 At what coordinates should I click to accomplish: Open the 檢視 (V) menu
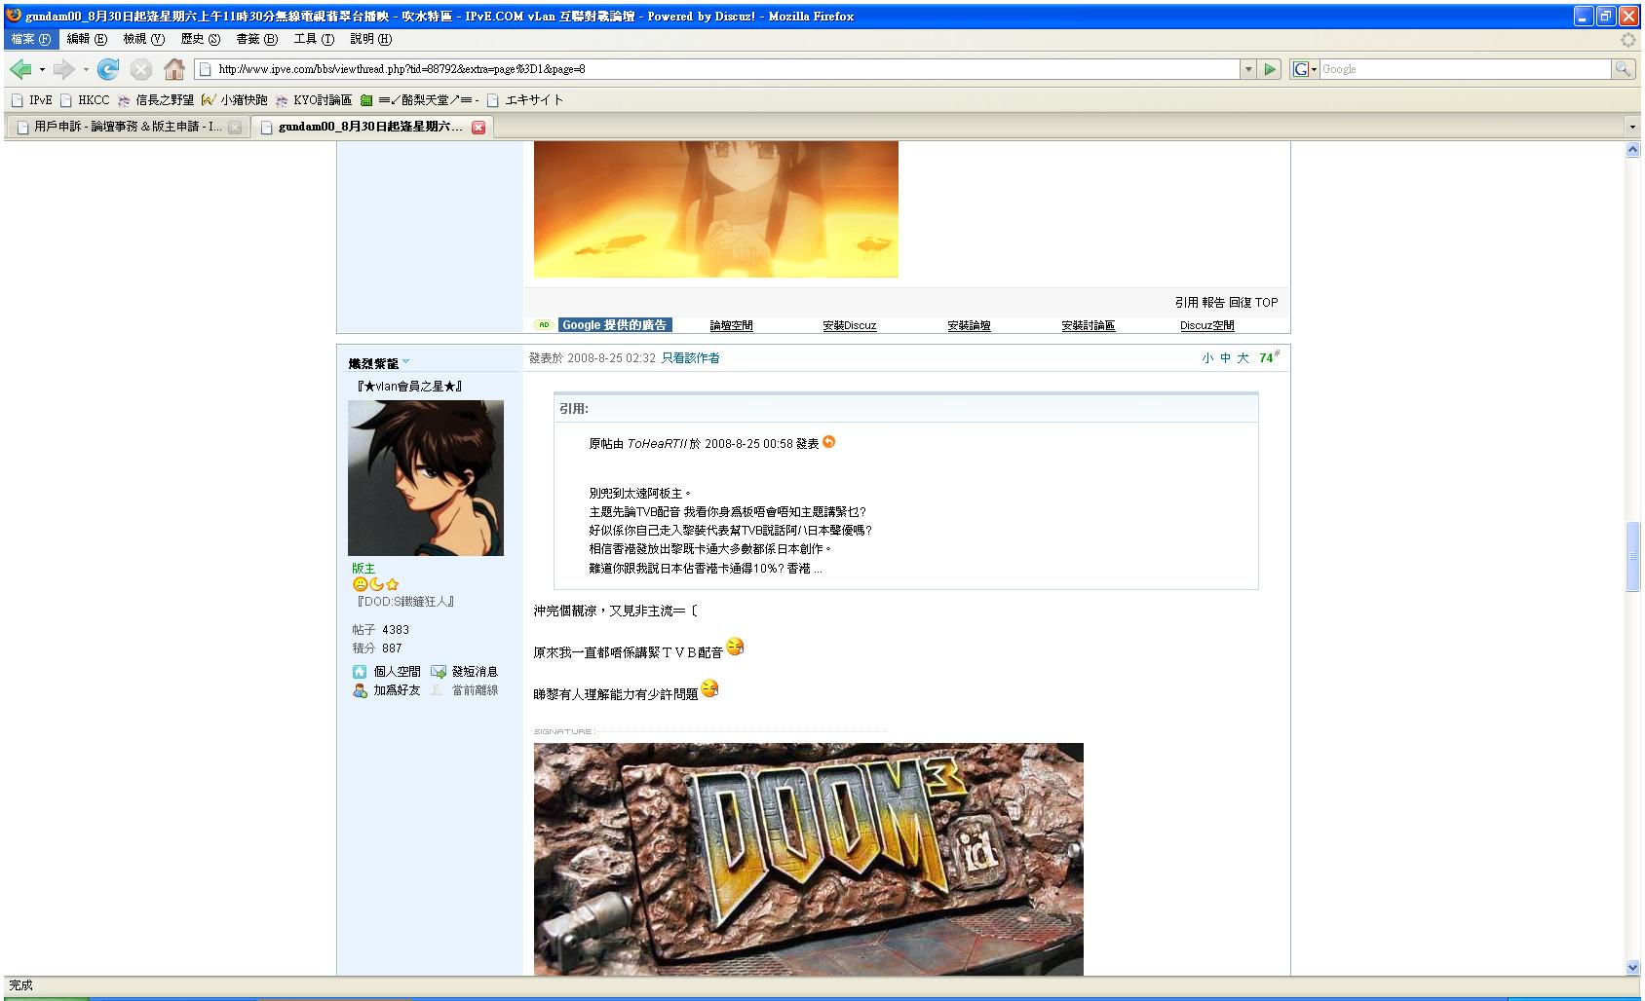point(143,39)
